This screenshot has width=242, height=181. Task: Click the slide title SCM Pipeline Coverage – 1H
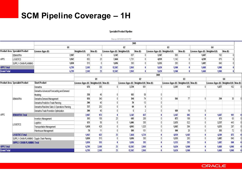coord(76,16)
